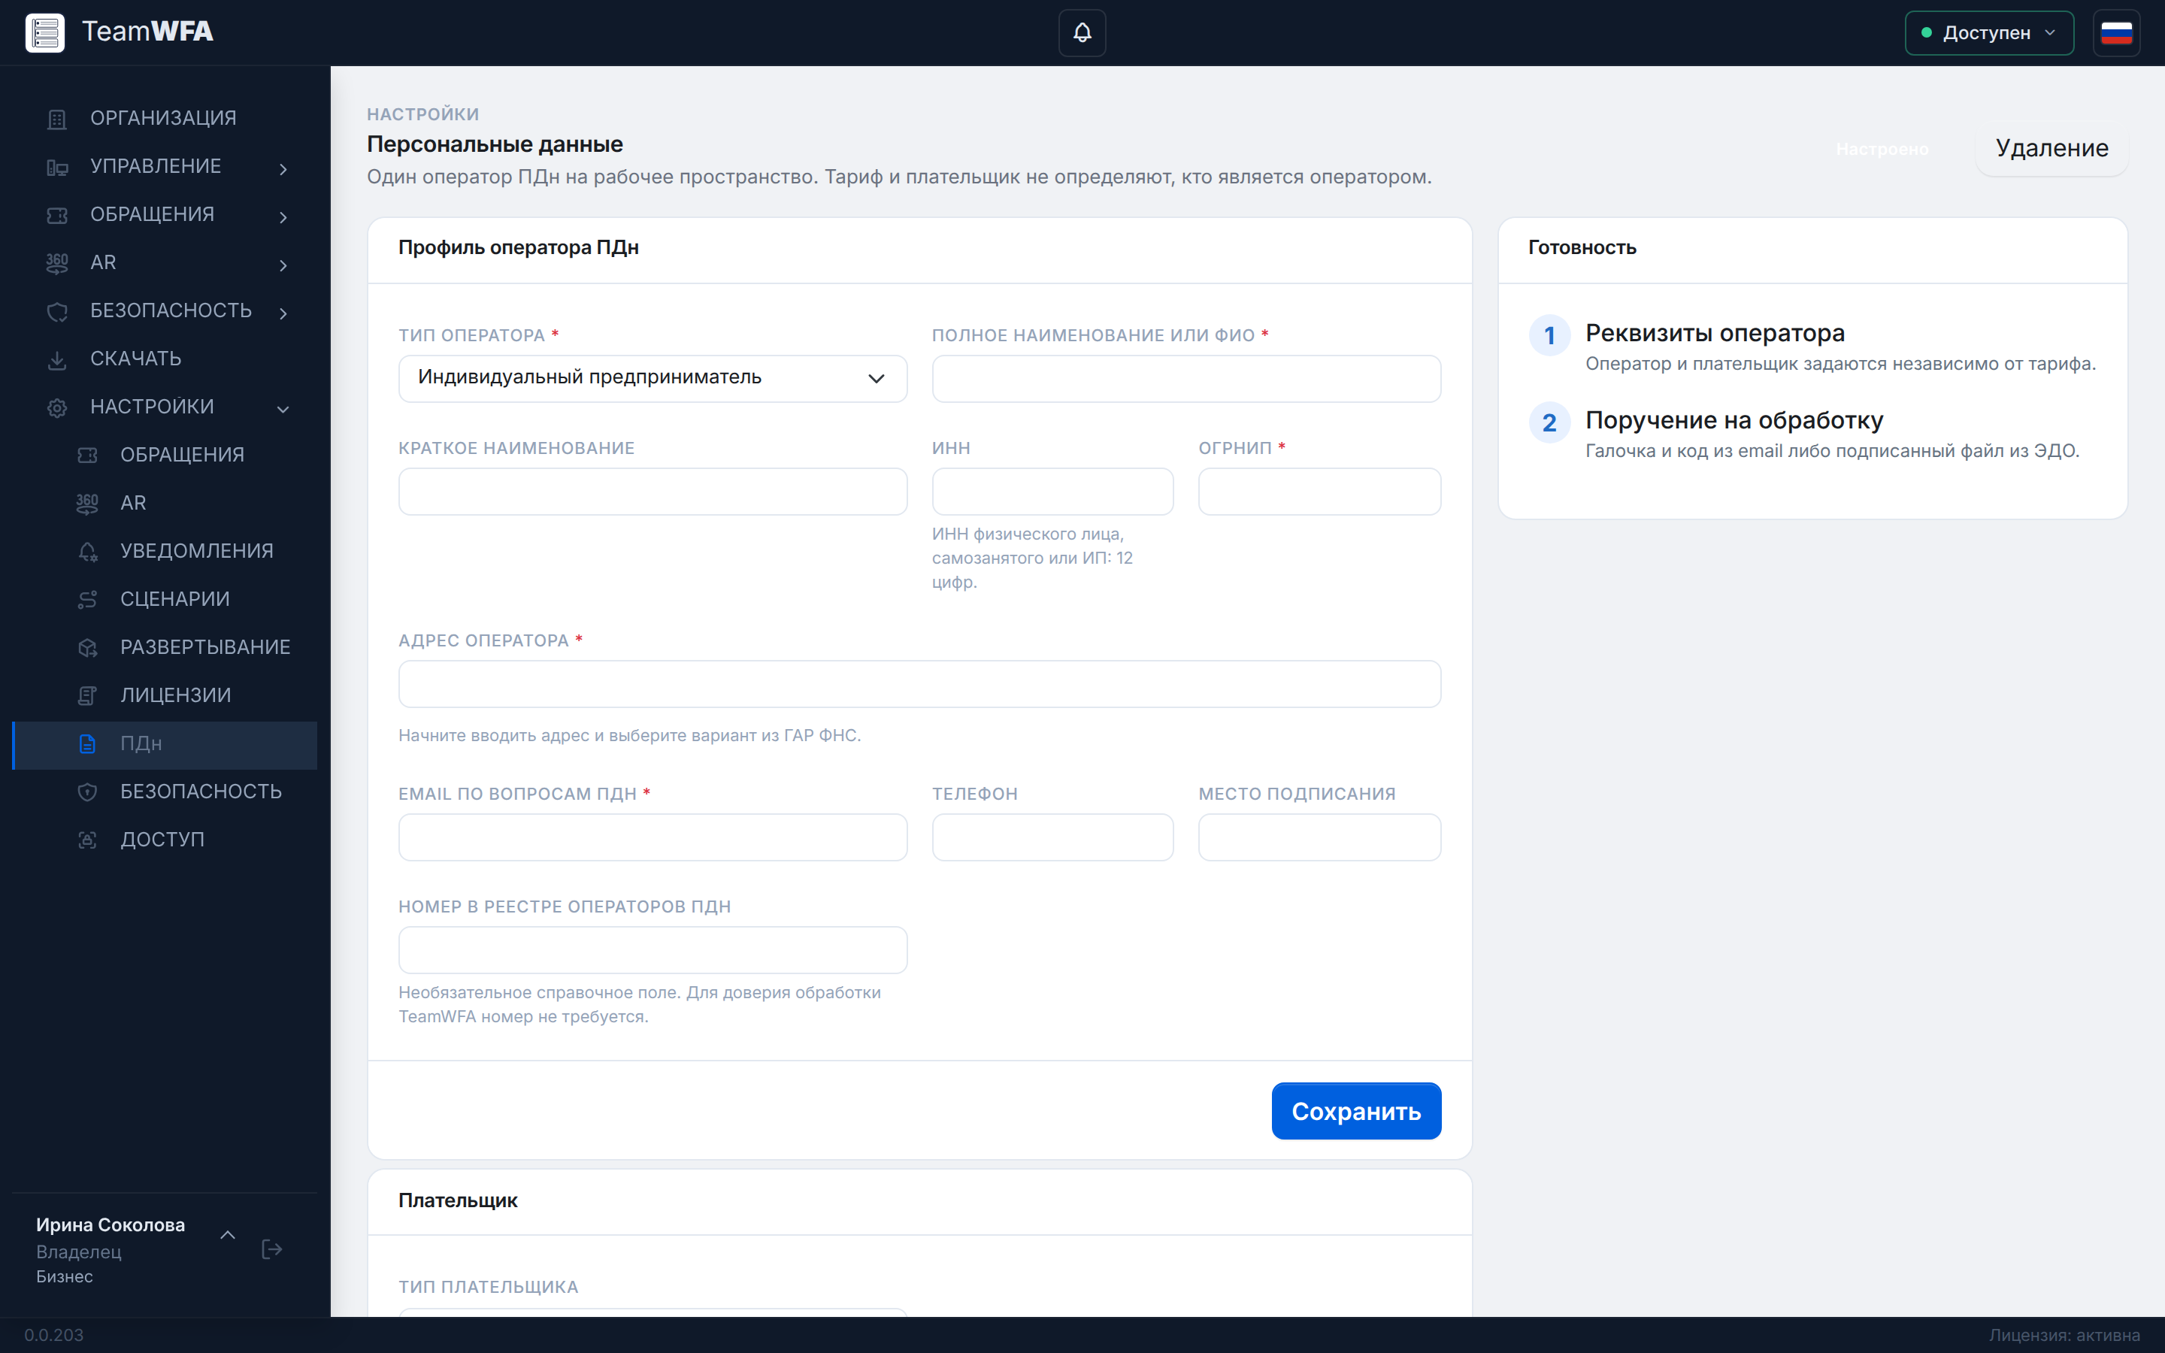The height and width of the screenshot is (1353, 2165).
Task: Open ОБРАЩЕНИЯ under НАСТРОЙКИ
Action: (165, 456)
